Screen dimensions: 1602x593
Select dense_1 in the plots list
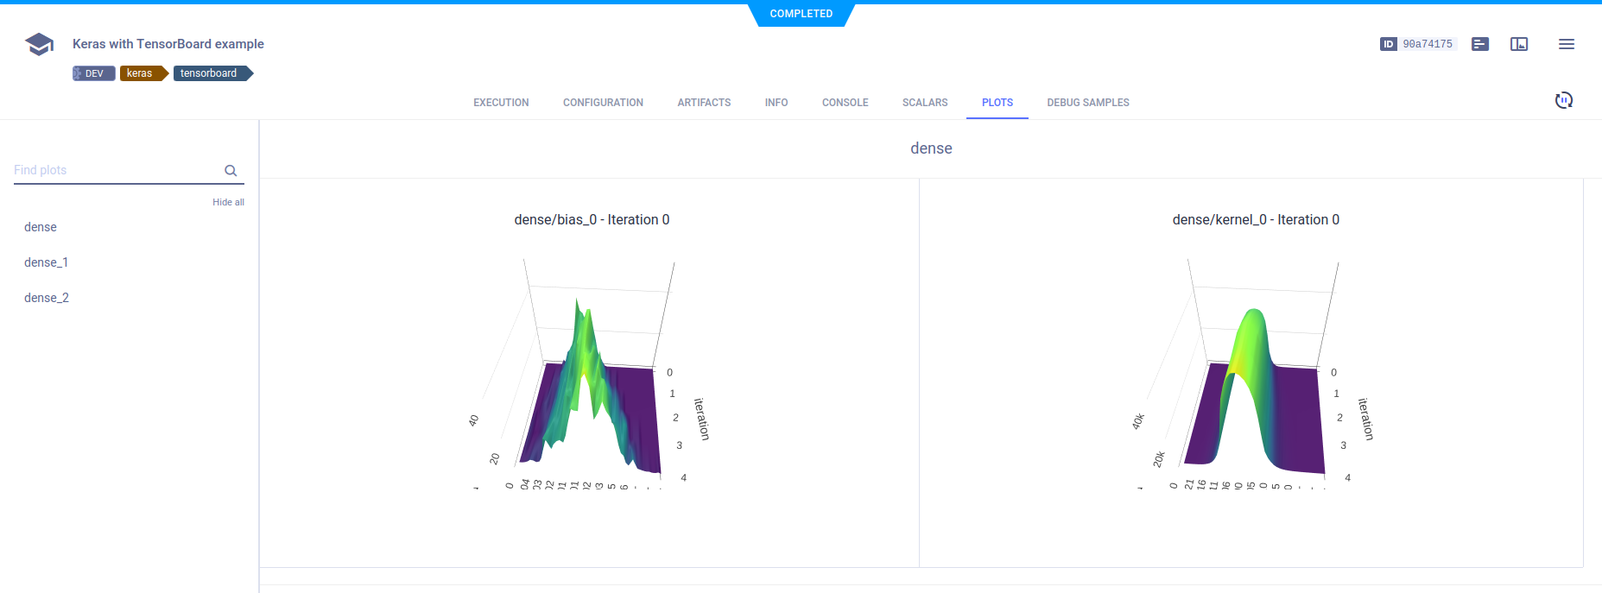pos(46,262)
